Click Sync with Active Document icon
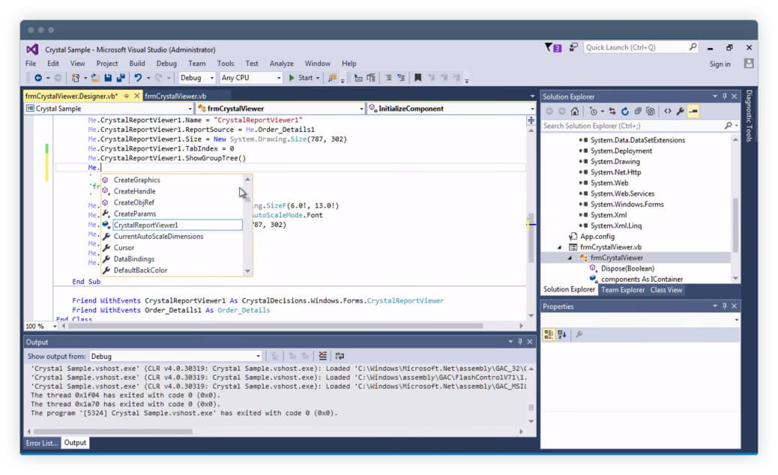The image size is (778, 475). (612, 112)
